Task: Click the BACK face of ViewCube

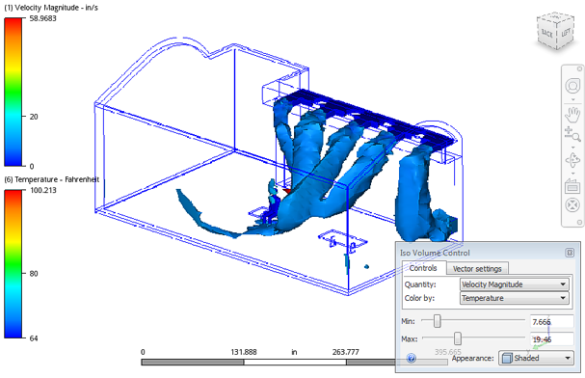Action: click(x=546, y=33)
